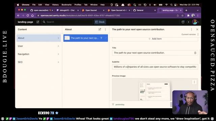Open the Profiles menu

point(78,5)
